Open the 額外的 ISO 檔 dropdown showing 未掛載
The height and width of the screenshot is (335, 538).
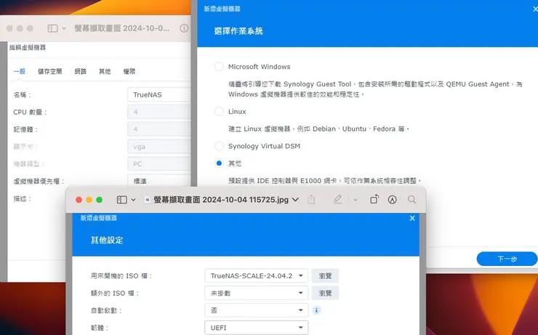click(x=257, y=293)
